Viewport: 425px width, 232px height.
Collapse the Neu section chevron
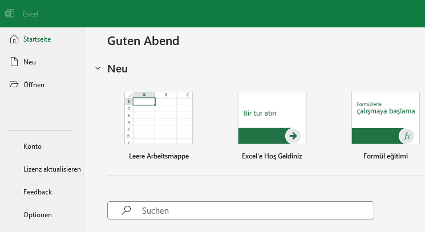98,68
